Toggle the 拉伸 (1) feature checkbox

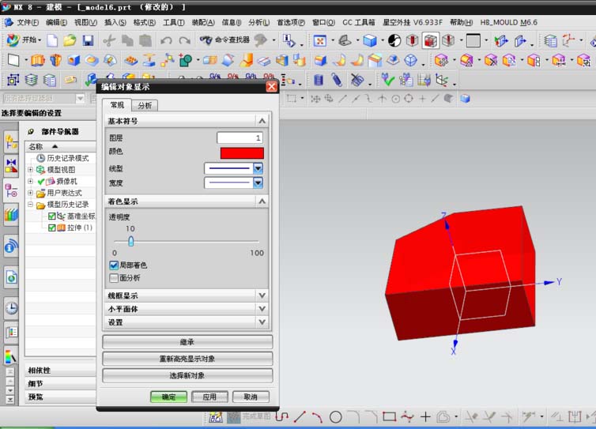pos(52,228)
